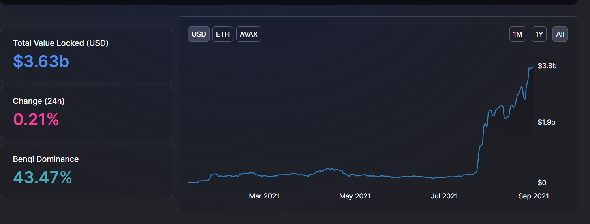Select the 1Y time range
590x224 pixels.
click(539, 34)
